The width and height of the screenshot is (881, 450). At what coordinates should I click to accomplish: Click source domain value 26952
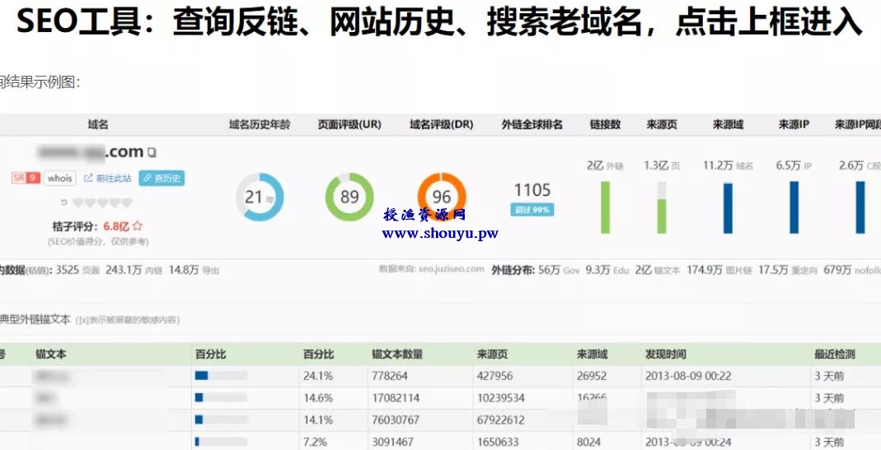pyautogui.click(x=592, y=376)
